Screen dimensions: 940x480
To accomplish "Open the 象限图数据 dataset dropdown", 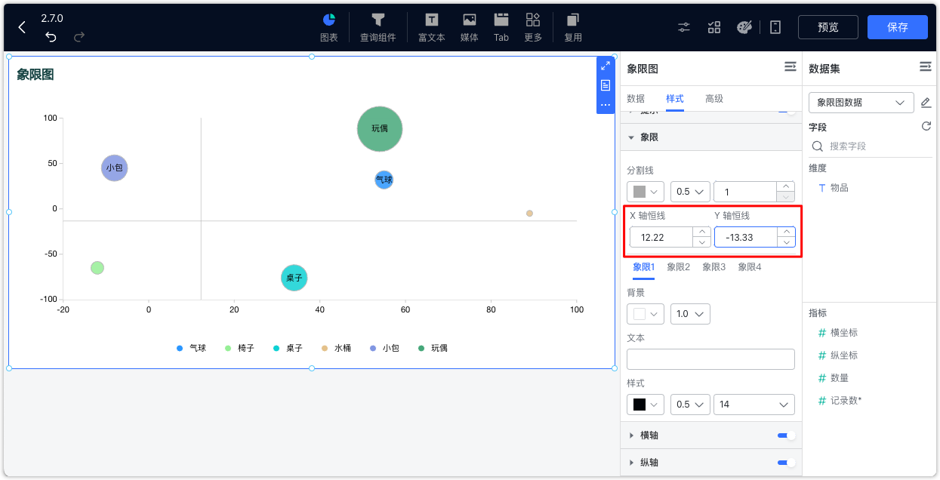I will pyautogui.click(x=860, y=101).
